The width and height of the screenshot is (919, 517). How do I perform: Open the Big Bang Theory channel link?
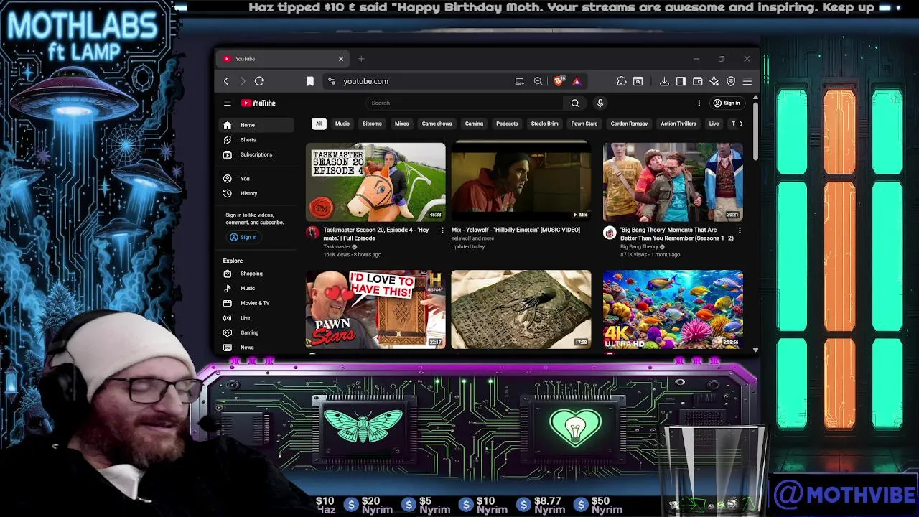click(x=639, y=246)
